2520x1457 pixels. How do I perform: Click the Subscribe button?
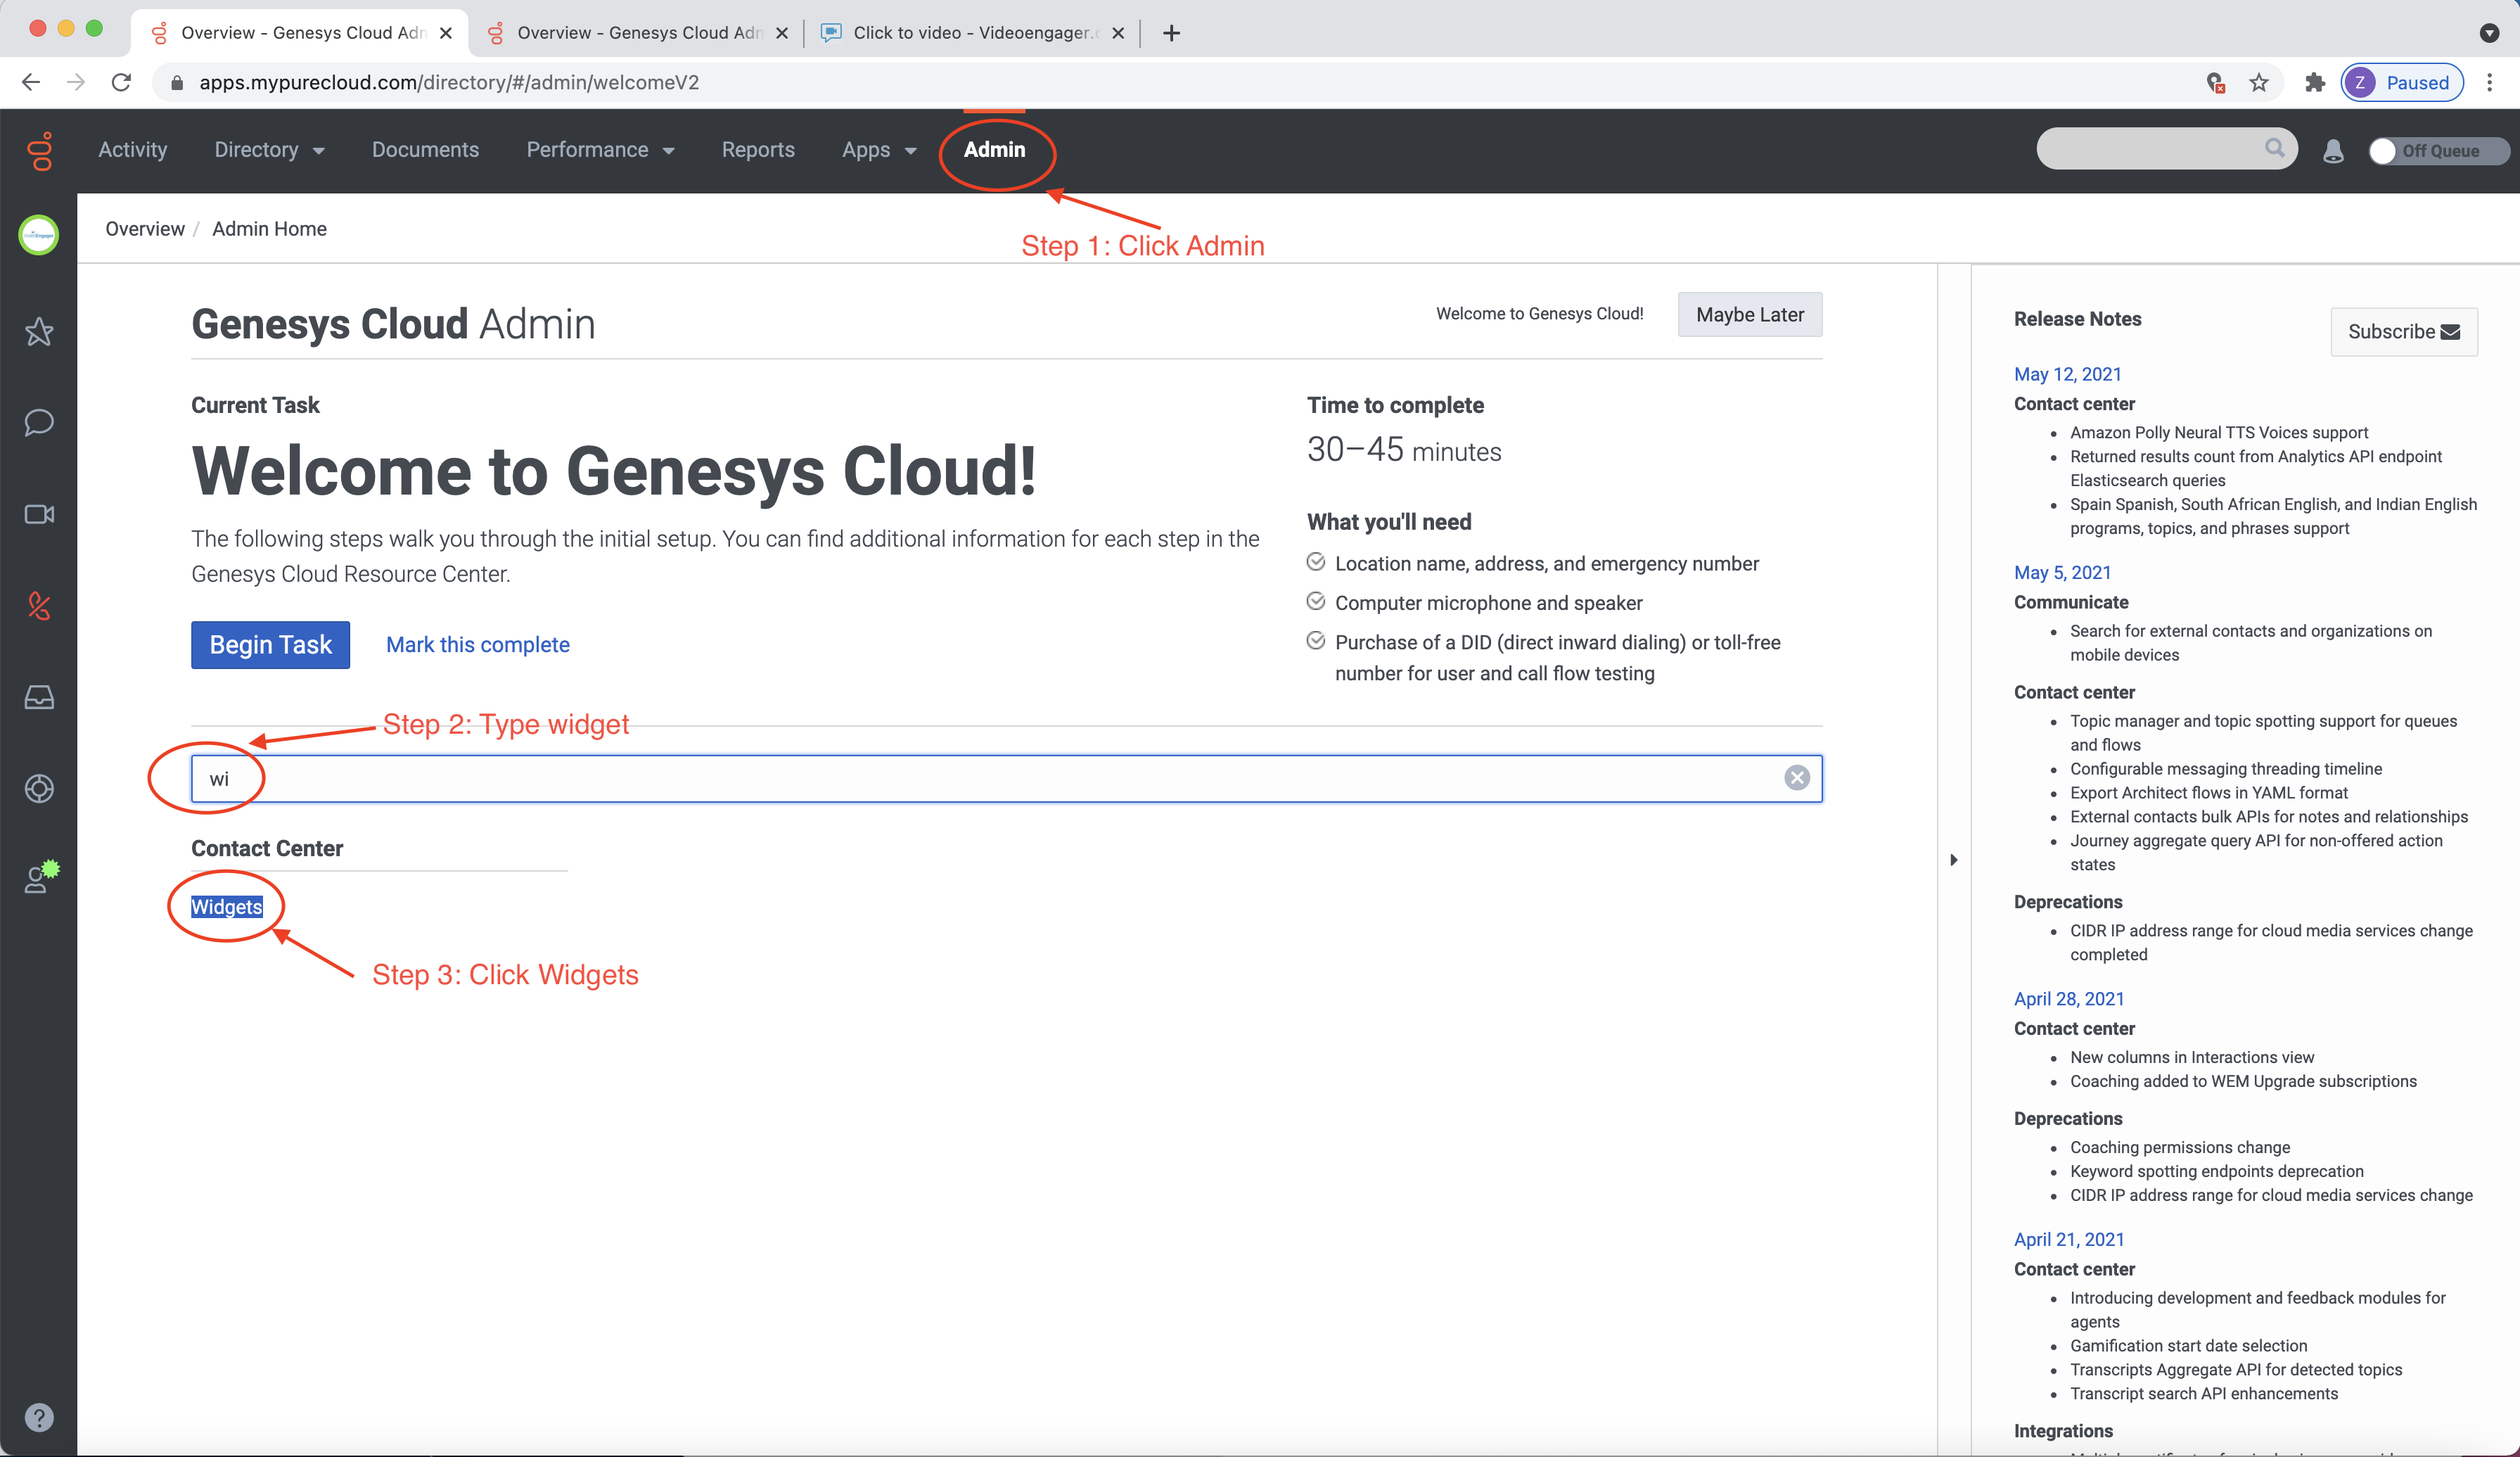pyautogui.click(x=2404, y=332)
